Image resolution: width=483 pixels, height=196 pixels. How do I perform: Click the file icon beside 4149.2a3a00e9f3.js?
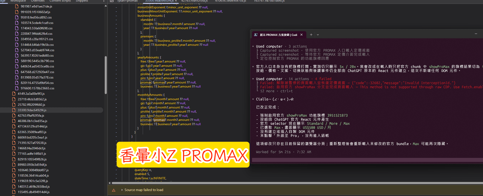point(14,94)
